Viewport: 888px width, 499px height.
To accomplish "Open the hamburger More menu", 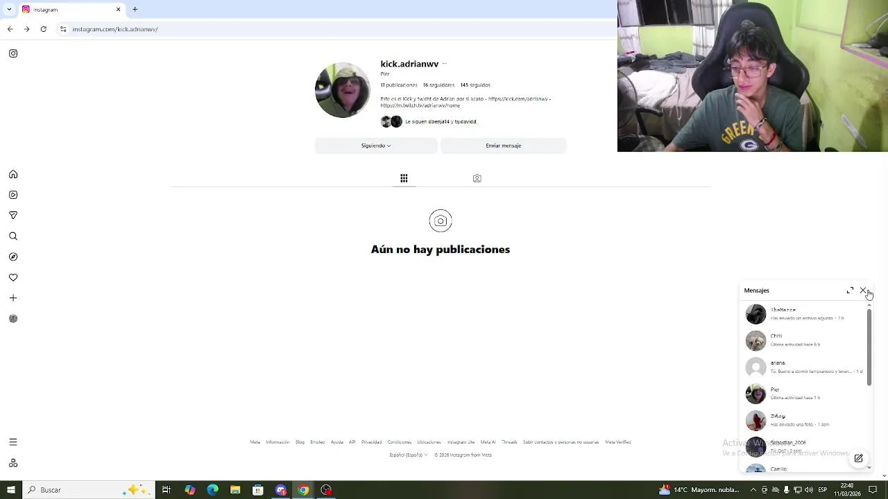I will [x=13, y=442].
